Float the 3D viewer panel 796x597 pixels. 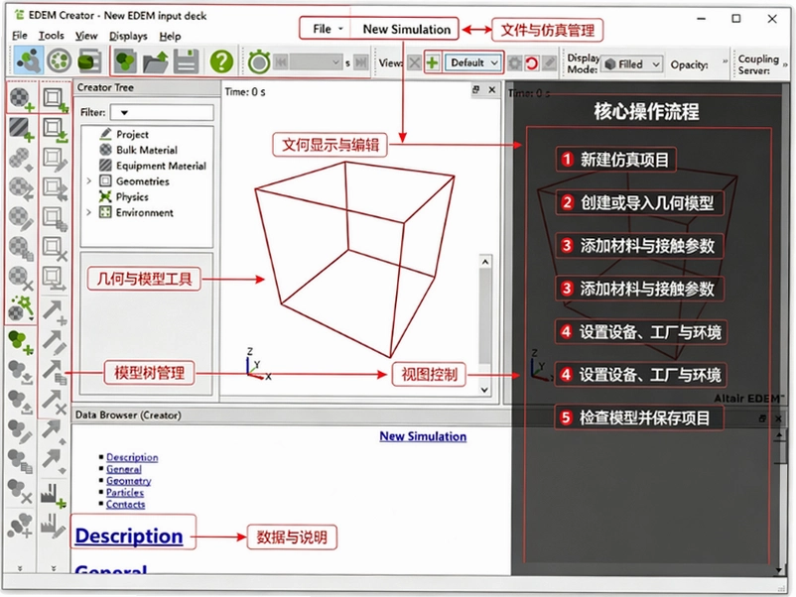pos(475,90)
